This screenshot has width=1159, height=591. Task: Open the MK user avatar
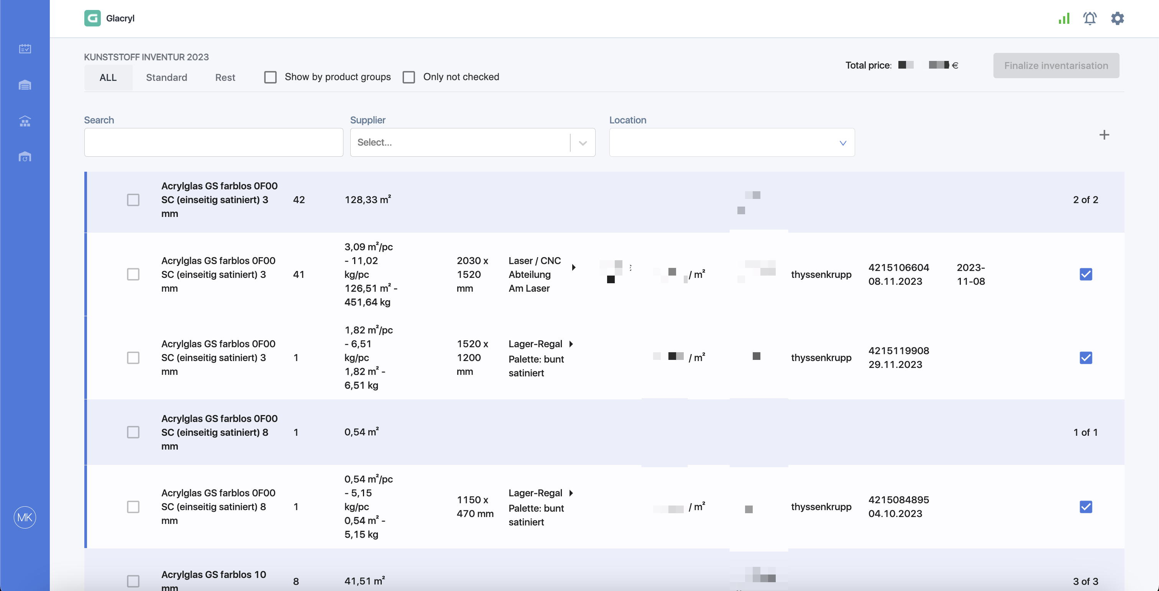[x=25, y=517]
